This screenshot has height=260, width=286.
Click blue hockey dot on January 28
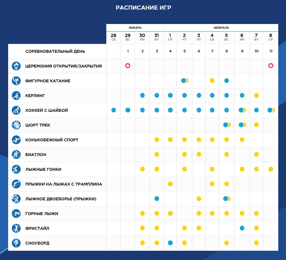[114, 110]
